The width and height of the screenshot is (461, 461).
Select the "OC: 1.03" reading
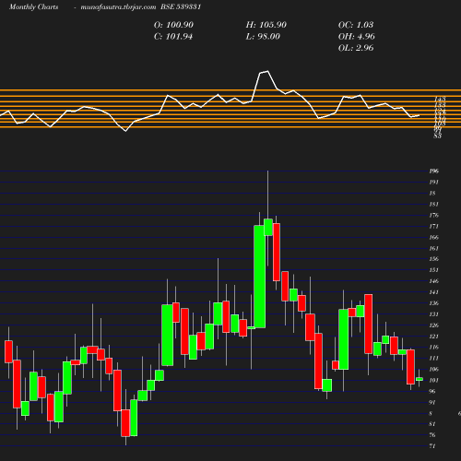[356, 25]
